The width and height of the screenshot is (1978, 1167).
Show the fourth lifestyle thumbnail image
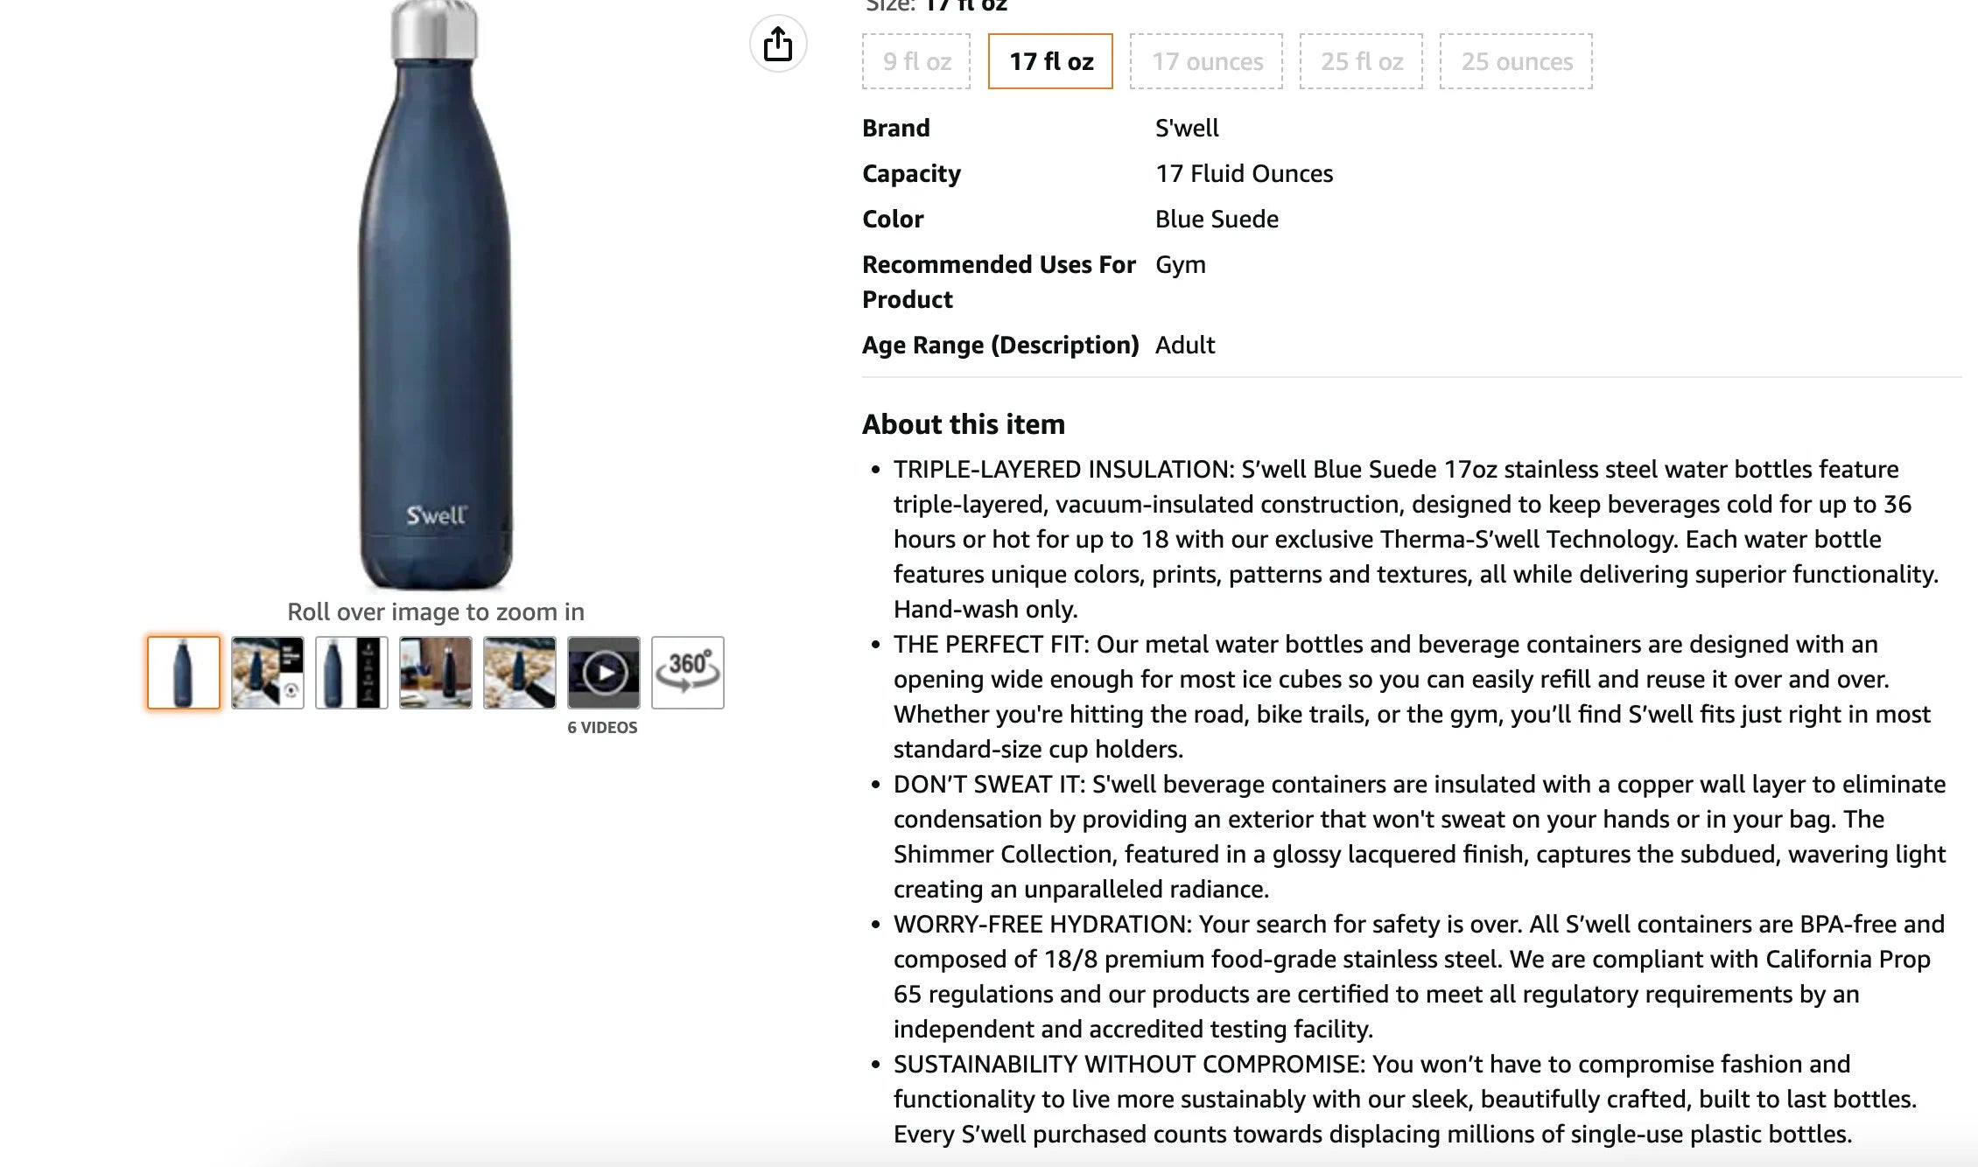pos(436,673)
